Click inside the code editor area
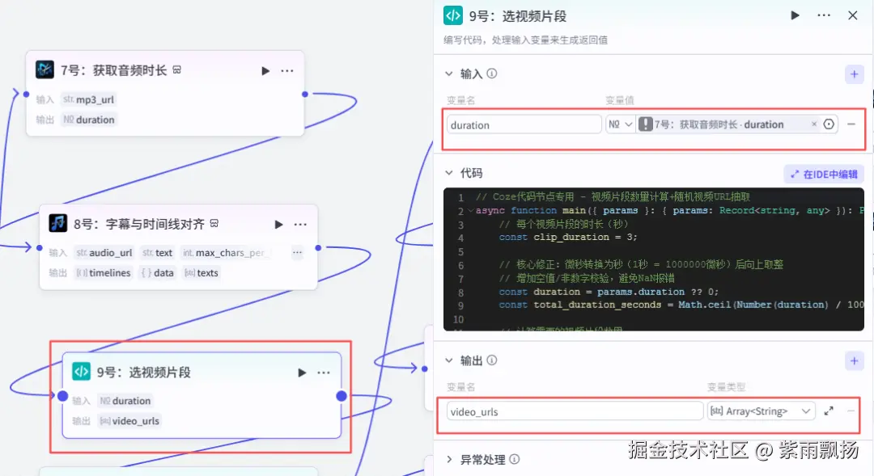 [x=653, y=259]
